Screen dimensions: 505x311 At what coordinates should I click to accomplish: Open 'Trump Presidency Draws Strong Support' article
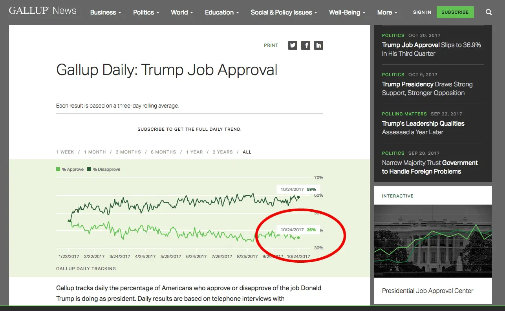coord(427,88)
